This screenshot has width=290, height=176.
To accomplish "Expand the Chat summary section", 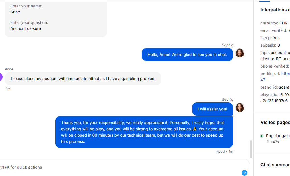I will 275,165.
